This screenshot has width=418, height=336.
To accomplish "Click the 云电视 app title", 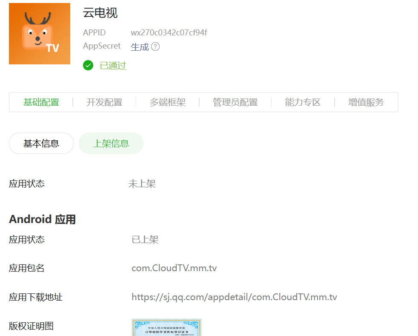I will point(100,13).
